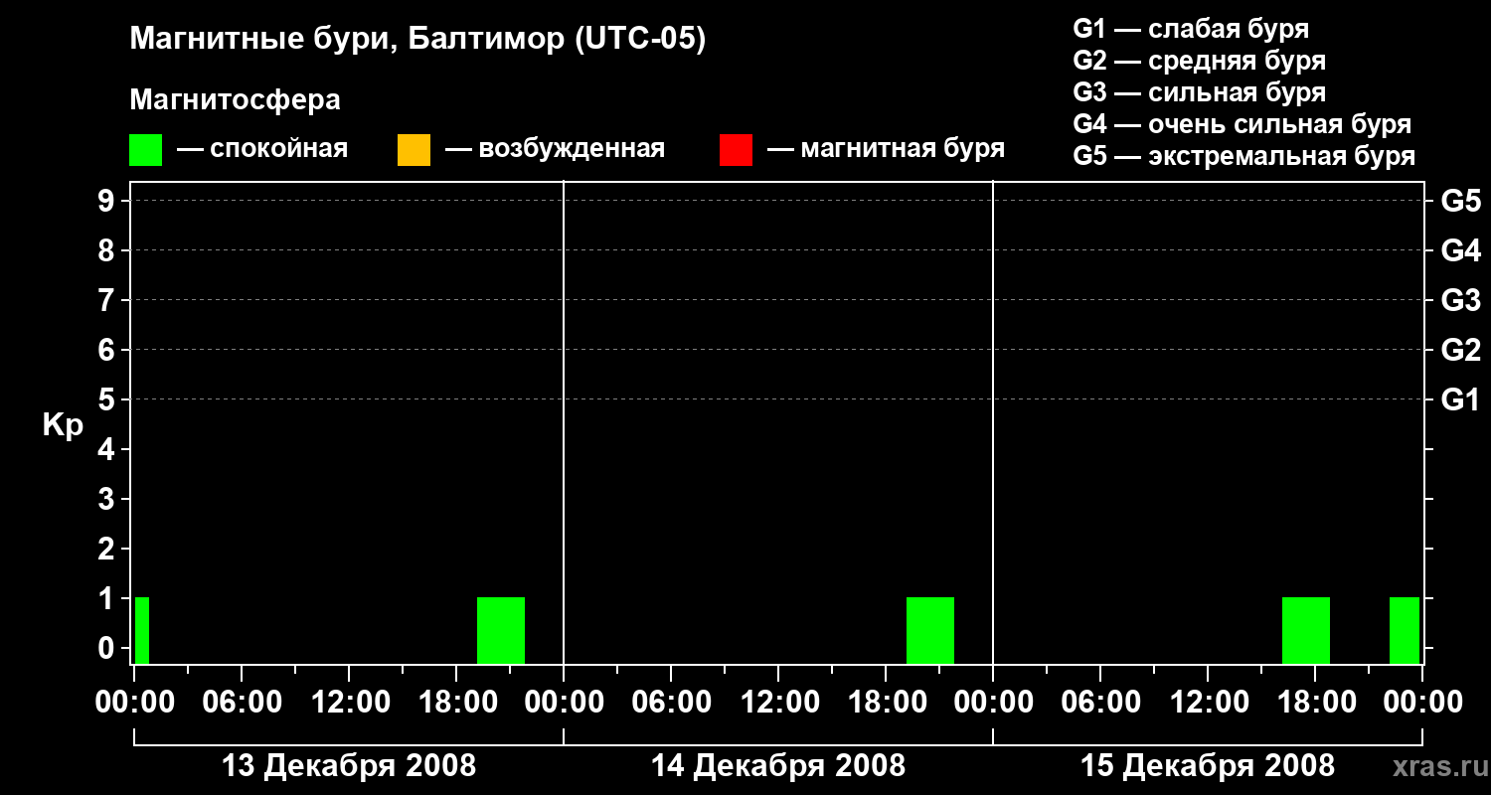This screenshot has width=1491, height=795.
Task: Click the 'Kp' axis label
Action: (x=63, y=425)
